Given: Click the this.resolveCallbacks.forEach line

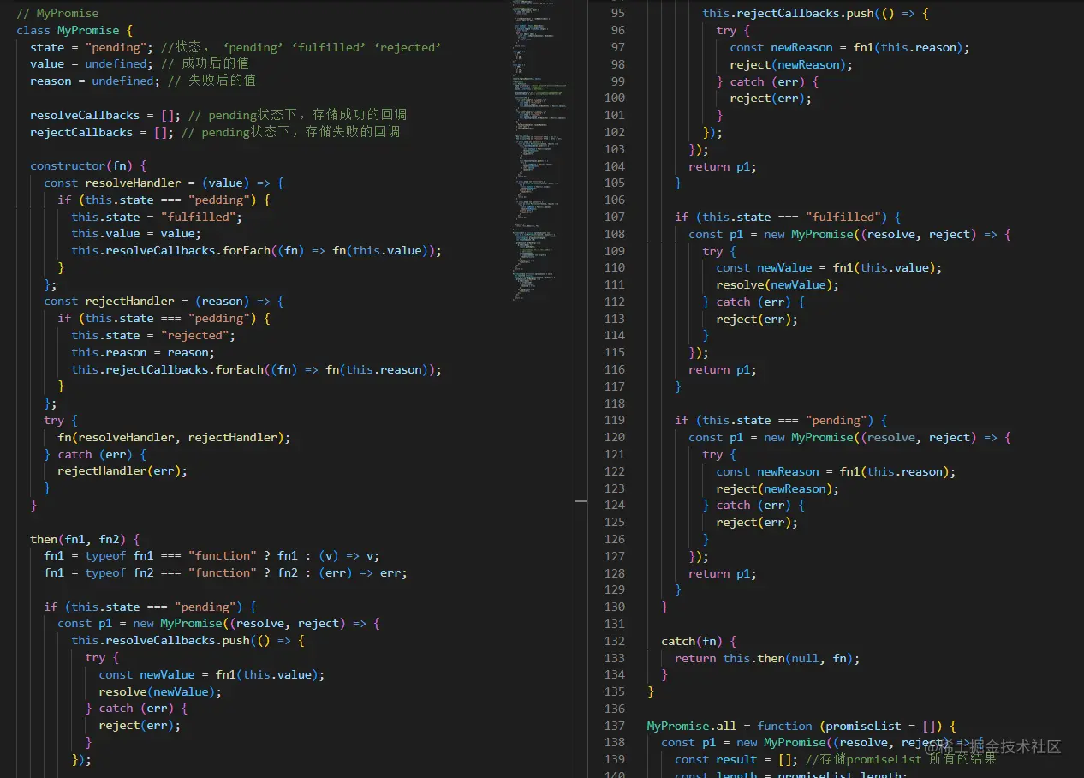Looking at the screenshot, I should coord(256,250).
